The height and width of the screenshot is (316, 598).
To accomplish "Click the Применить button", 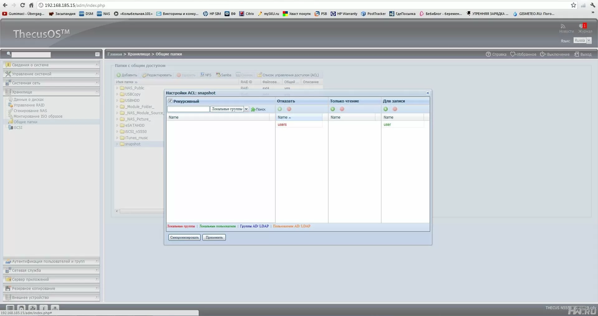I will [x=214, y=237].
